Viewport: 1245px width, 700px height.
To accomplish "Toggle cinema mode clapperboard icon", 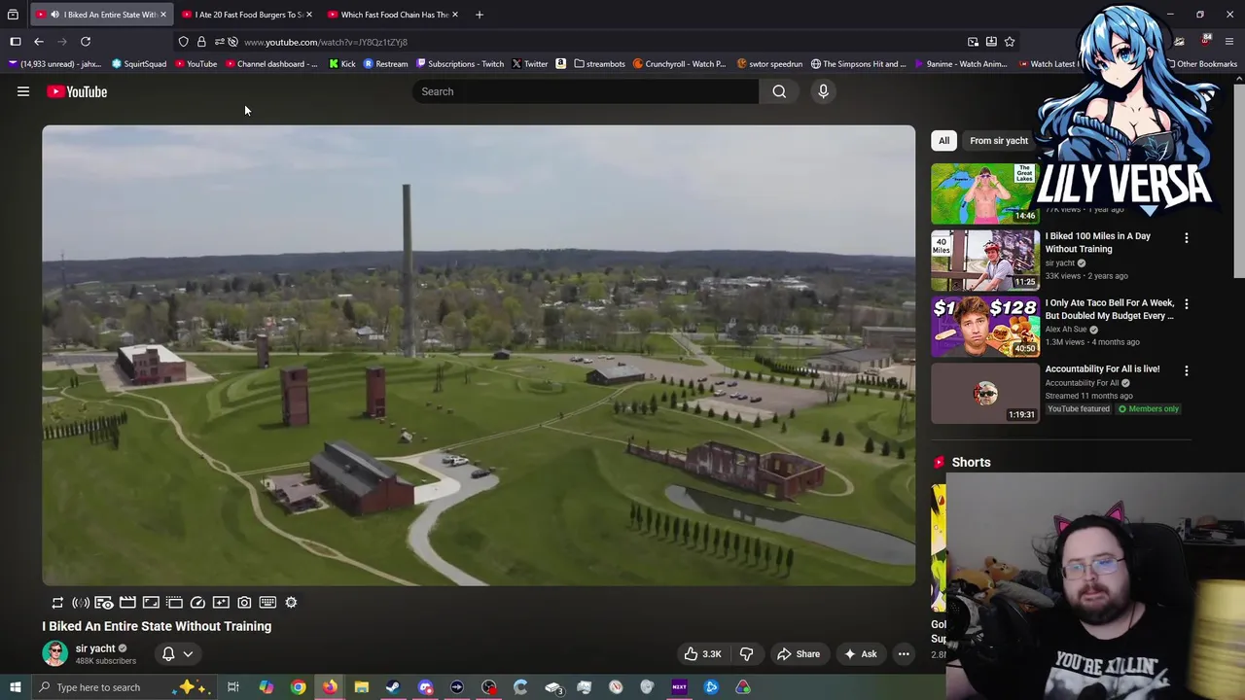I will (127, 603).
